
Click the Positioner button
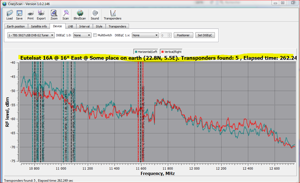(x=183, y=35)
